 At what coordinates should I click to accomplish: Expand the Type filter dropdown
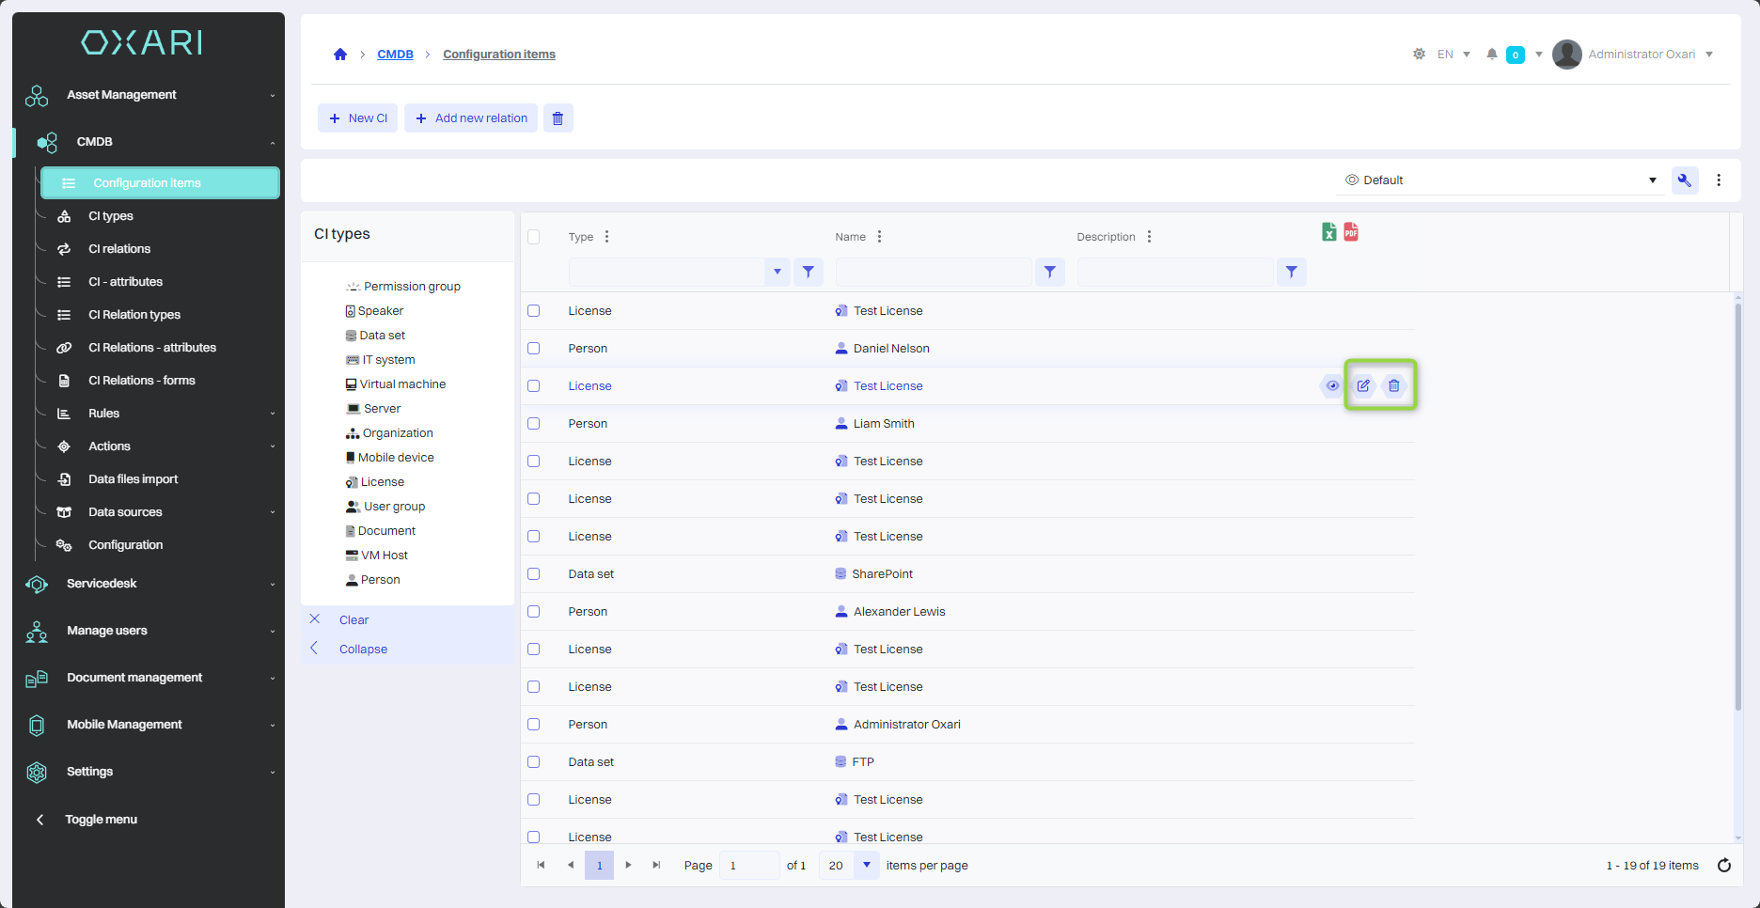(777, 273)
